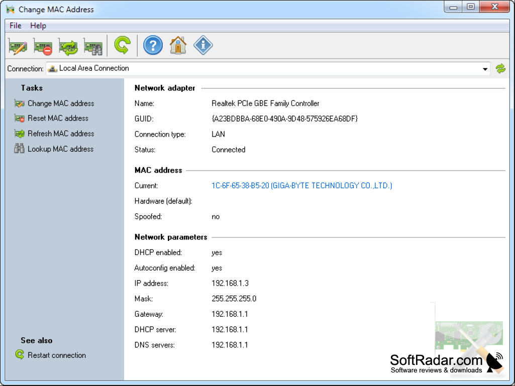Click the green arrow icon beside Restart connection
This screenshot has height=386, width=515.
click(20, 355)
